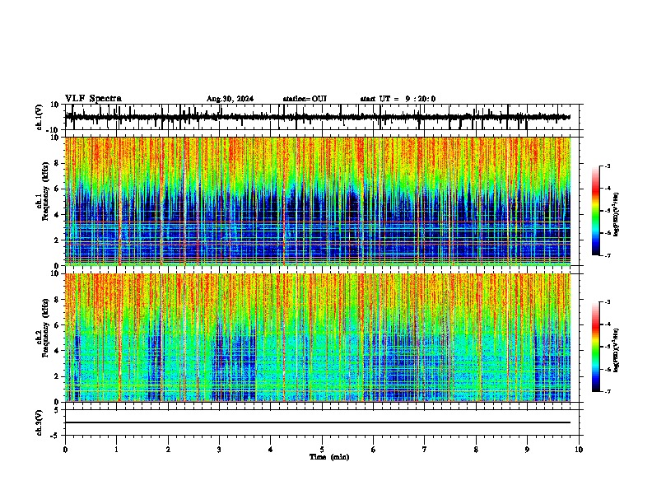Click the ch.2 color bar log(PSD) label
The height and width of the screenshot is (504, 652).
pyautogui.click(x=617, y=350)
